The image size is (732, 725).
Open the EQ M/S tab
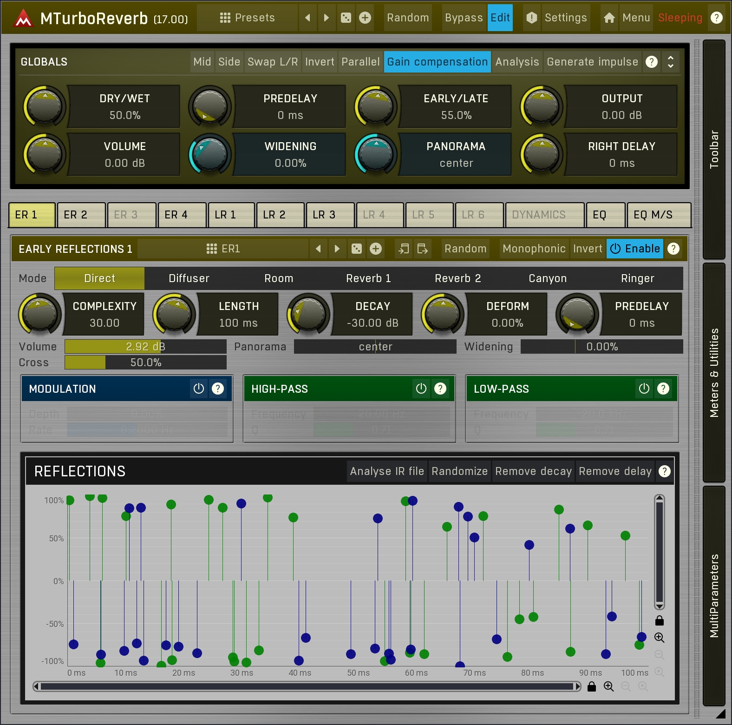point(658,215)
